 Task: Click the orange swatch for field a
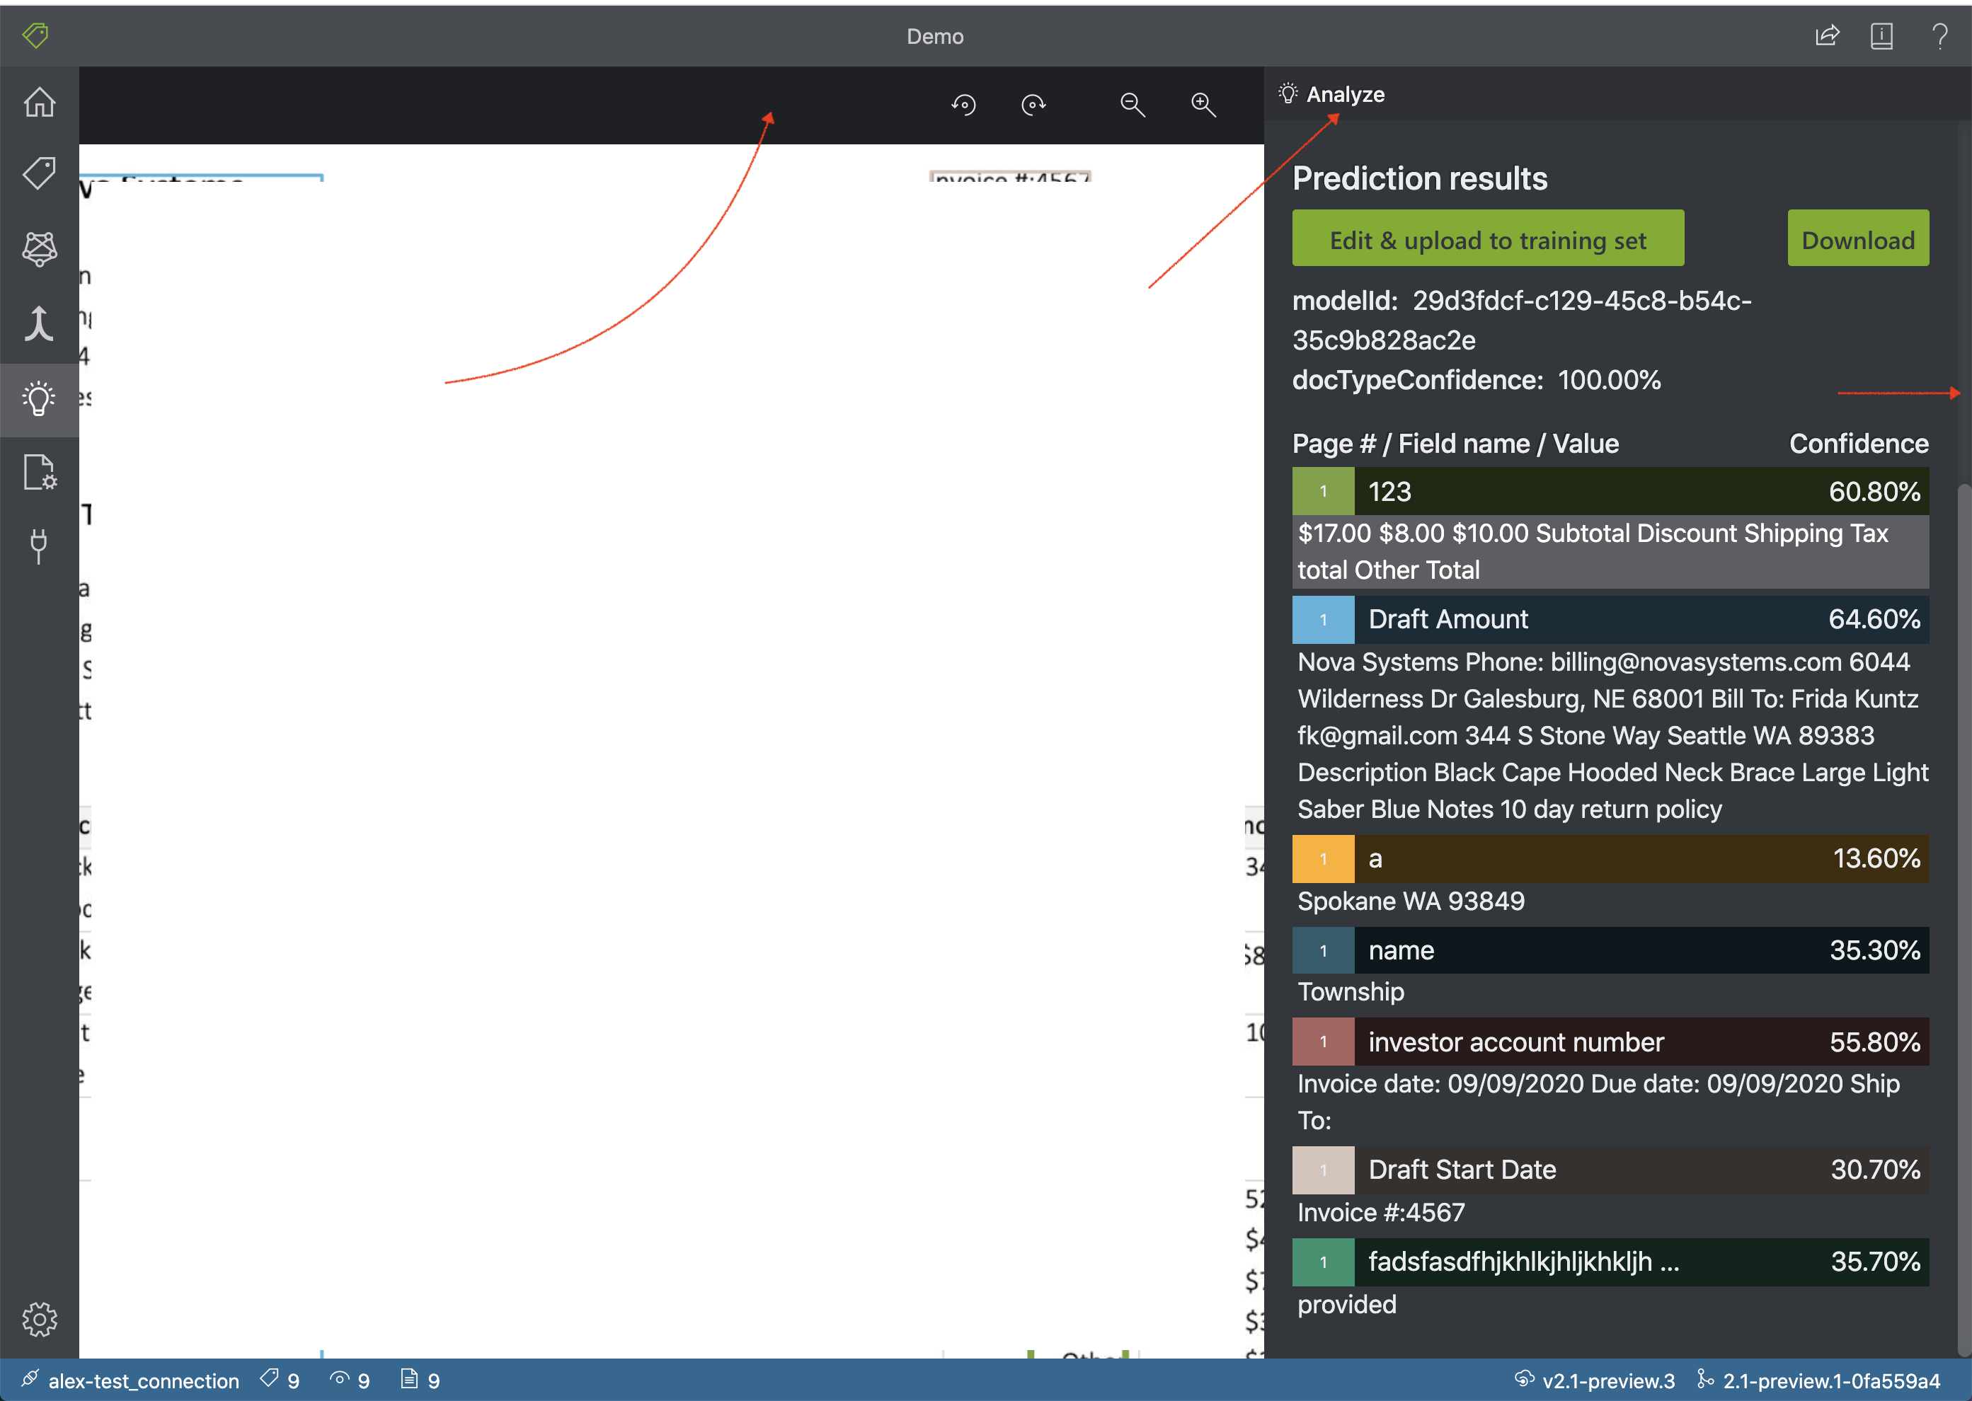[1322, 858]
